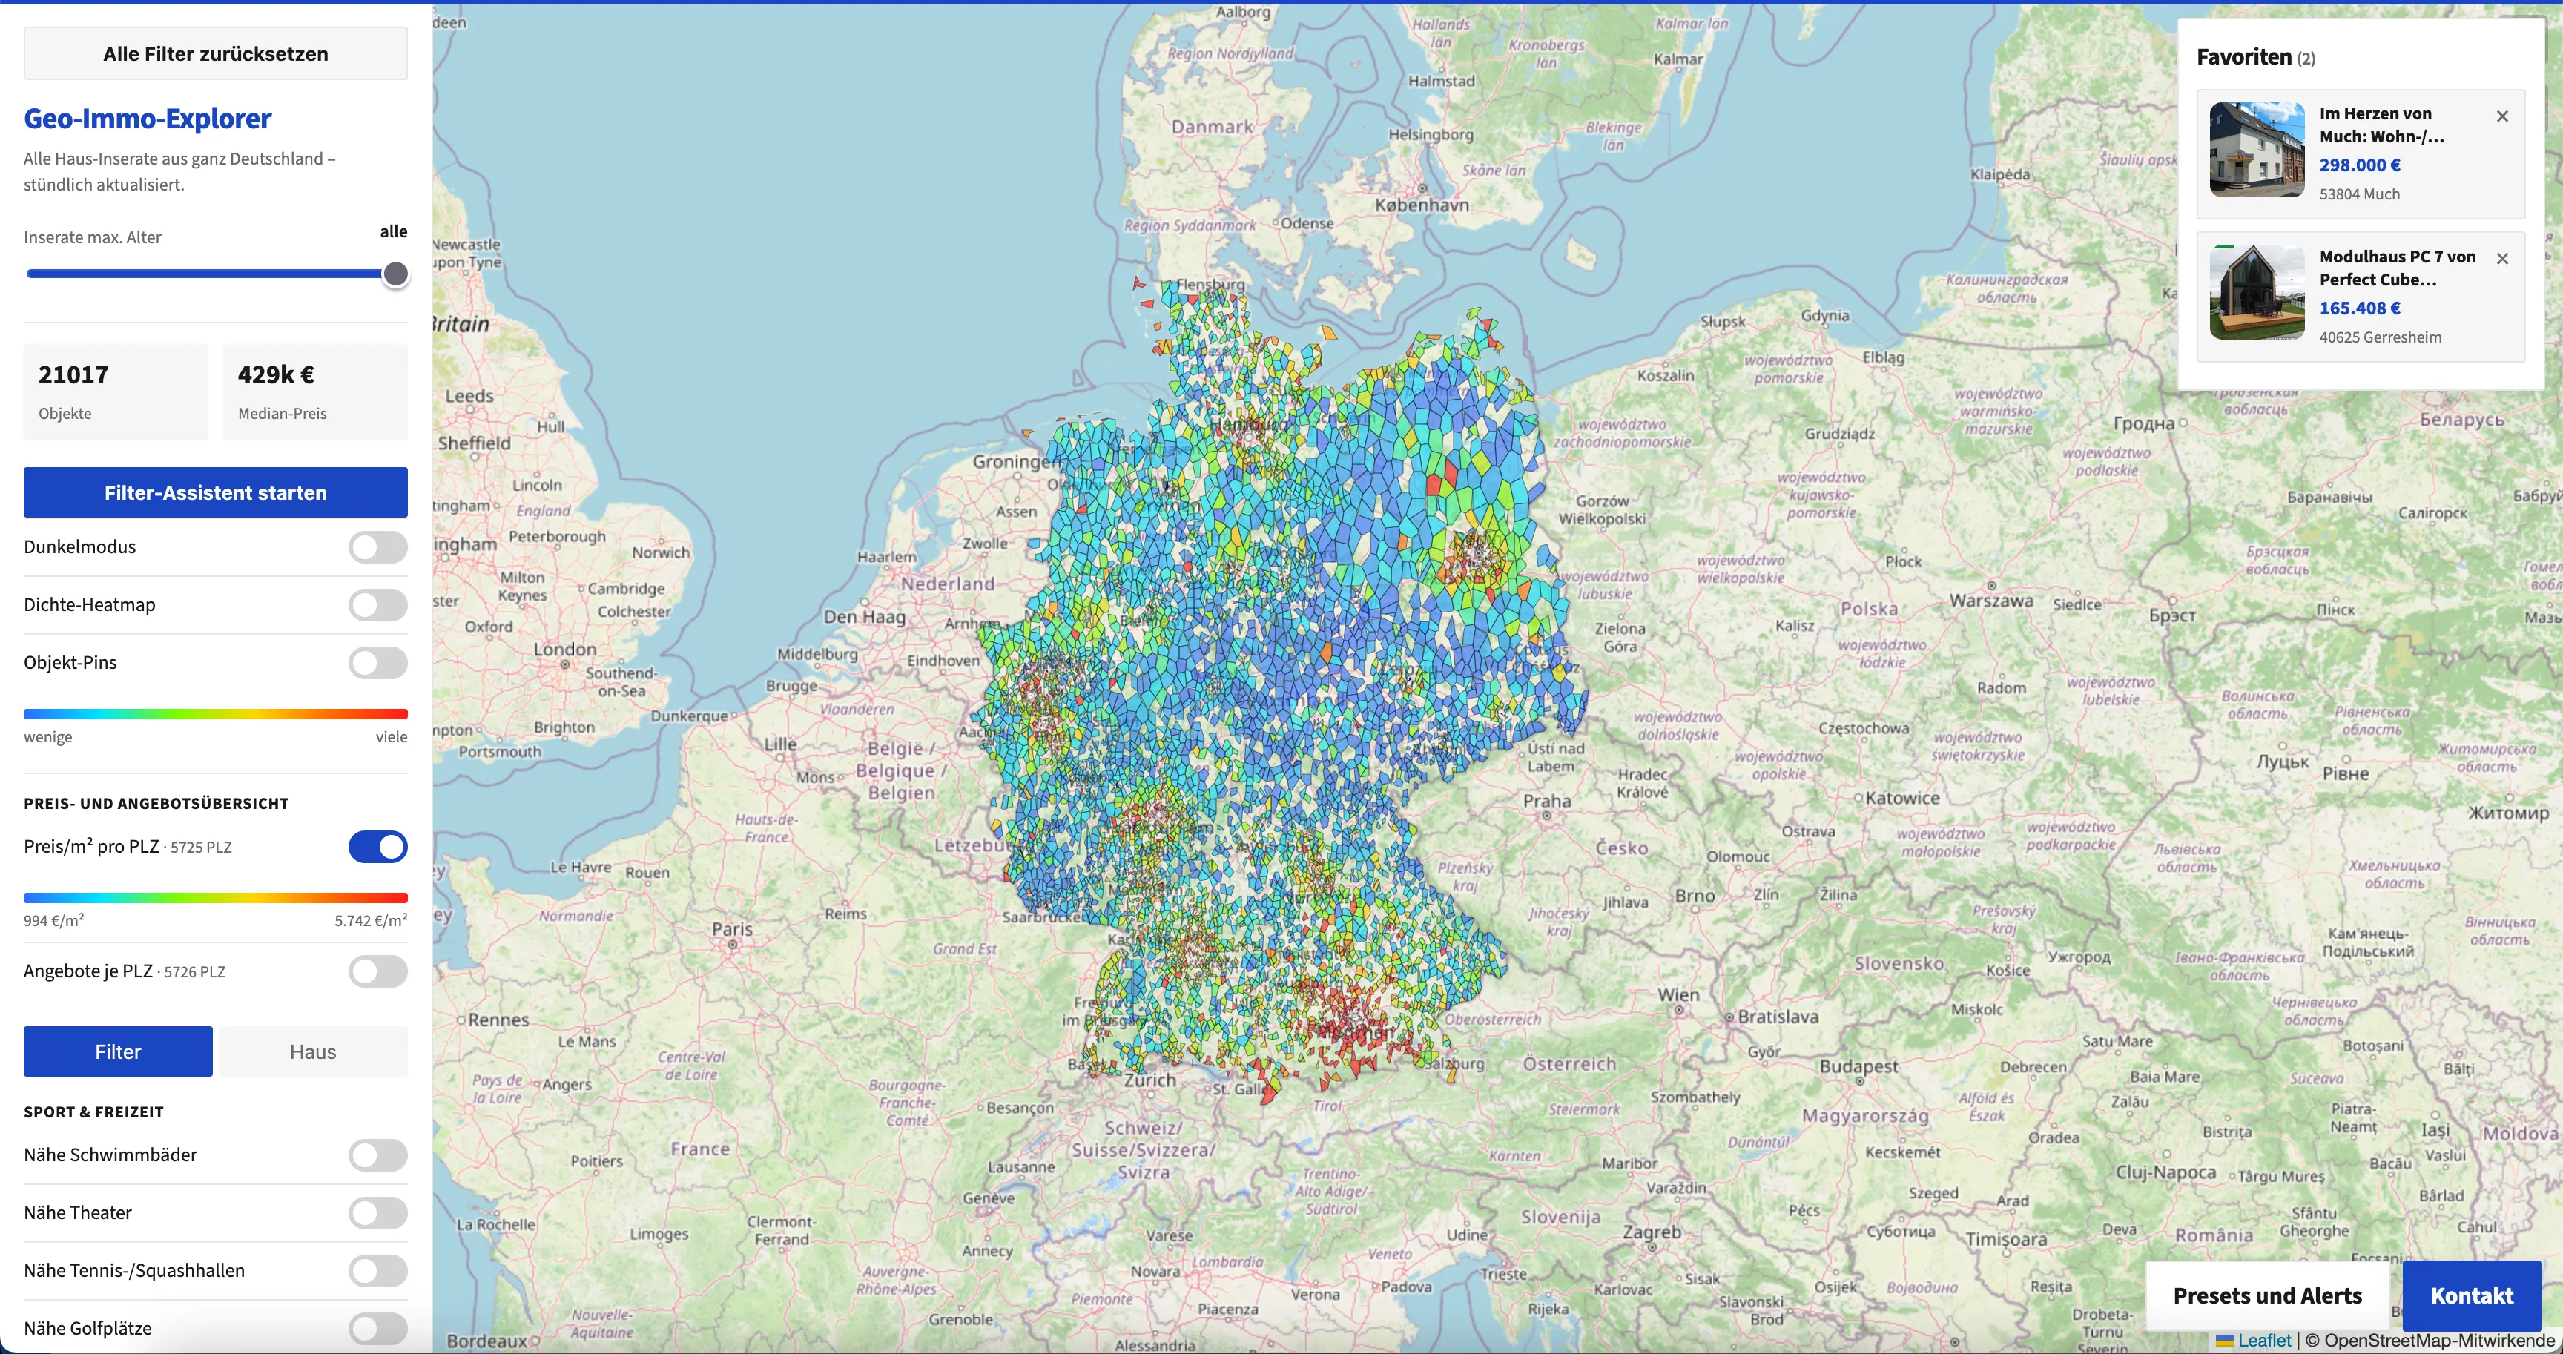The width and height of the screenshot is (2563, 1354).
Task: Click the Sport & Freizeit section heading
Action: point(93,1112)
